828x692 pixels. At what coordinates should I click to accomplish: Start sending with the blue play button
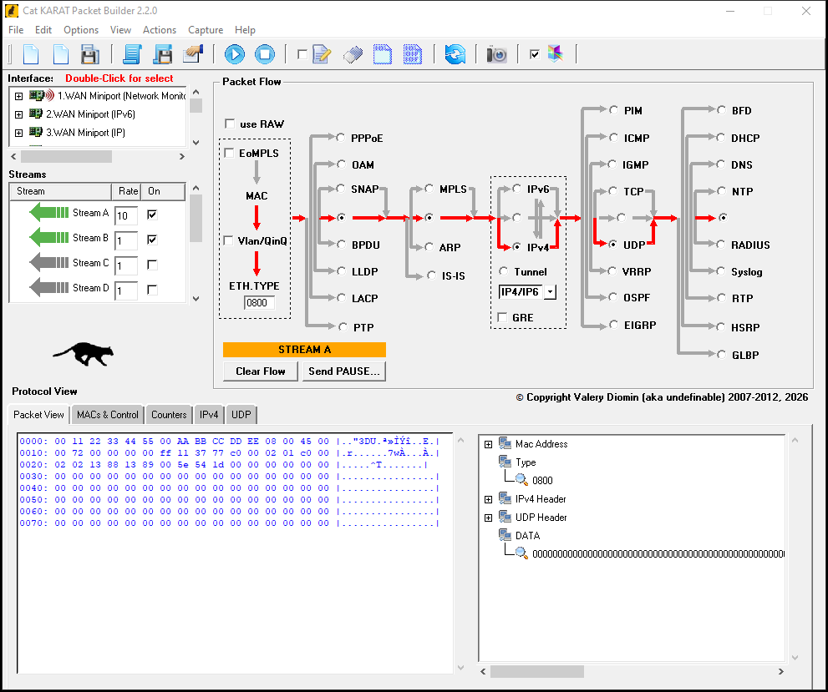coord(235,54)
